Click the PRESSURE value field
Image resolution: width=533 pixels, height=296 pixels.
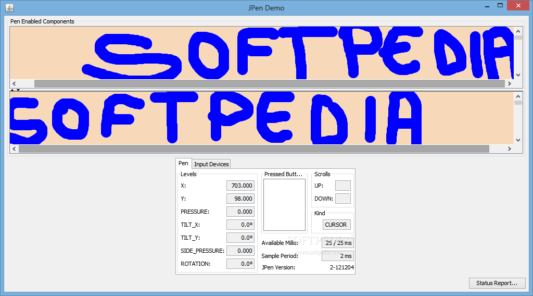240,212
